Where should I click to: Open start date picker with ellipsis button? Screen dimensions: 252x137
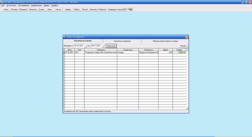click(86, 46)
